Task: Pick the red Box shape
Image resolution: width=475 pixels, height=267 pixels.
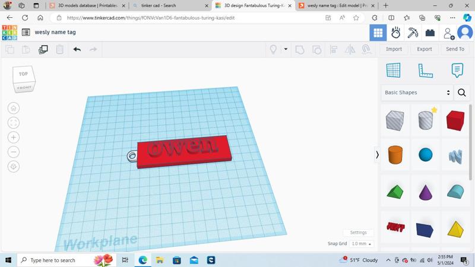Action: [x=455, y=120]
